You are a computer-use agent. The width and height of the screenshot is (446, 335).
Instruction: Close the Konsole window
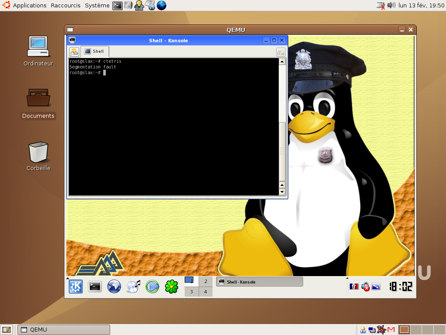click(x=282, y=41)
